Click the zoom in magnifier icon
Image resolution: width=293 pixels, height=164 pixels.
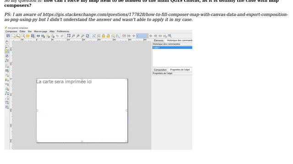point(78,36)
